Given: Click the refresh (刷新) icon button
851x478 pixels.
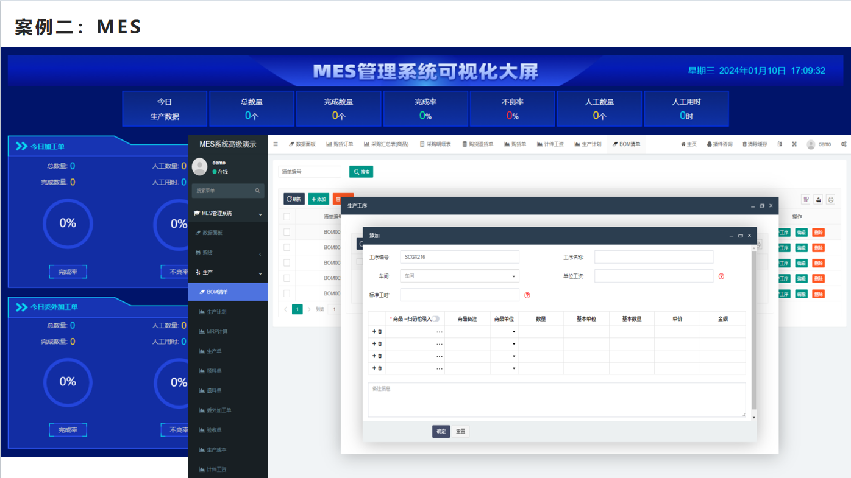Looking at the screenshot, I should [294, 198].
